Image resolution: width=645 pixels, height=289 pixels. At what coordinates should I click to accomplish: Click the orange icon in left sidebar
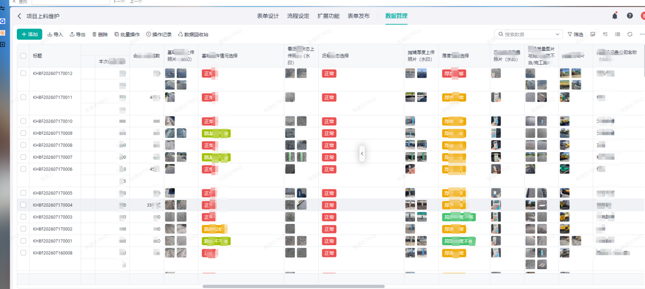3,33
